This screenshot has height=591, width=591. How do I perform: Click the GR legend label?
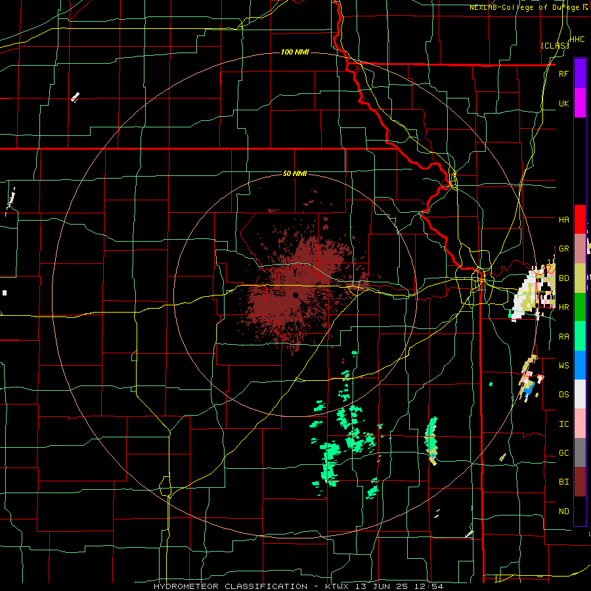[x=563, y=249]
